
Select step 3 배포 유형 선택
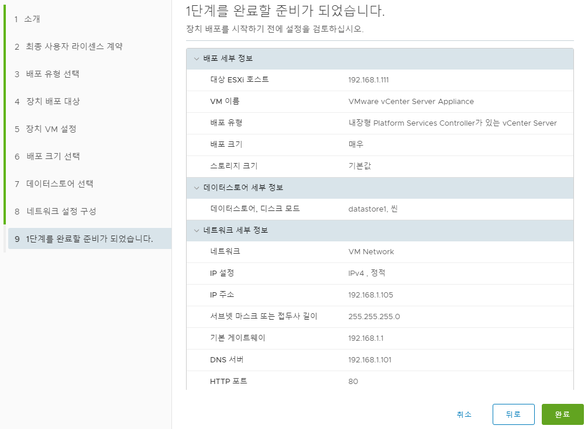tap(47, 74)
